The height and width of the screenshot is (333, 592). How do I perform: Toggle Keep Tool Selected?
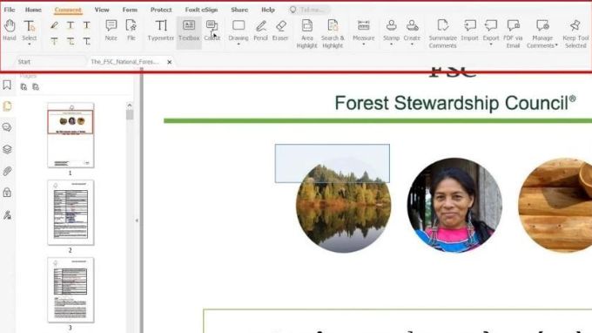point(575,34)
